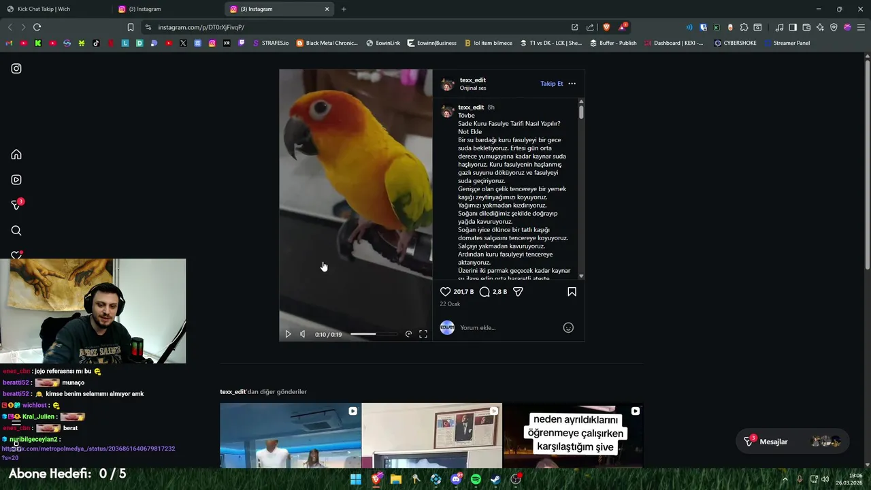Toggle the video loop button
The width and height of the screenshot is (871, 490).
pos(408,334)
